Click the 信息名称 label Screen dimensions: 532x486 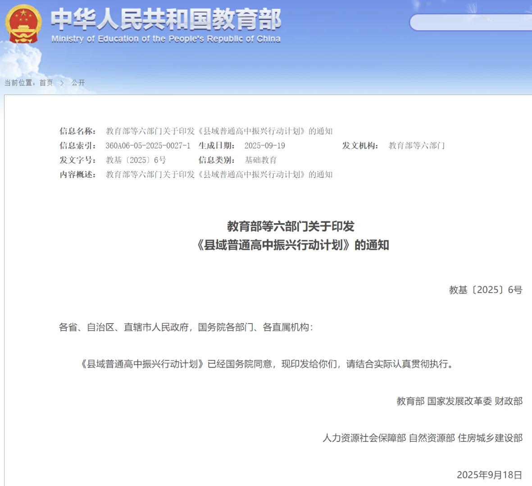click(77, 131)
